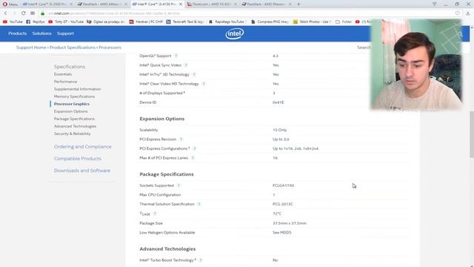Close the Intel Core i3-4130 tab
Screen dimensions: 474x267
(x=181, y=4)
